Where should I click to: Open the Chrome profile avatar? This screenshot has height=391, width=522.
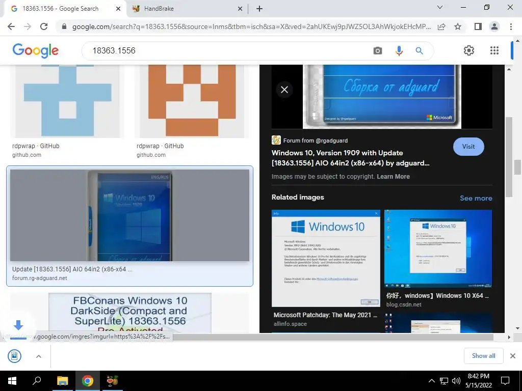494,26
